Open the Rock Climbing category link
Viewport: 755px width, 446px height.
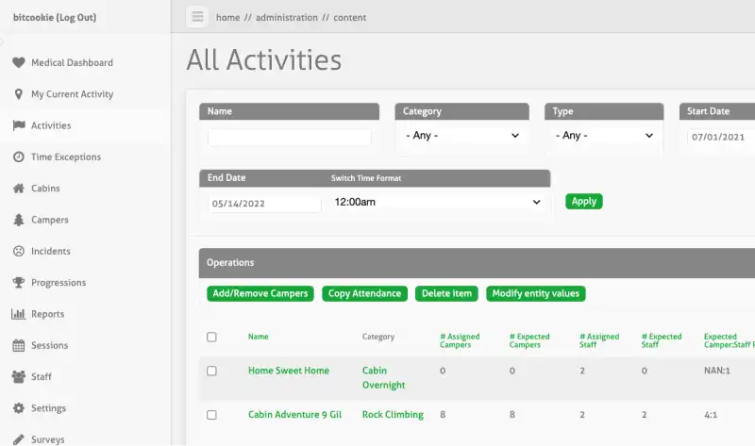click(393, 414)
